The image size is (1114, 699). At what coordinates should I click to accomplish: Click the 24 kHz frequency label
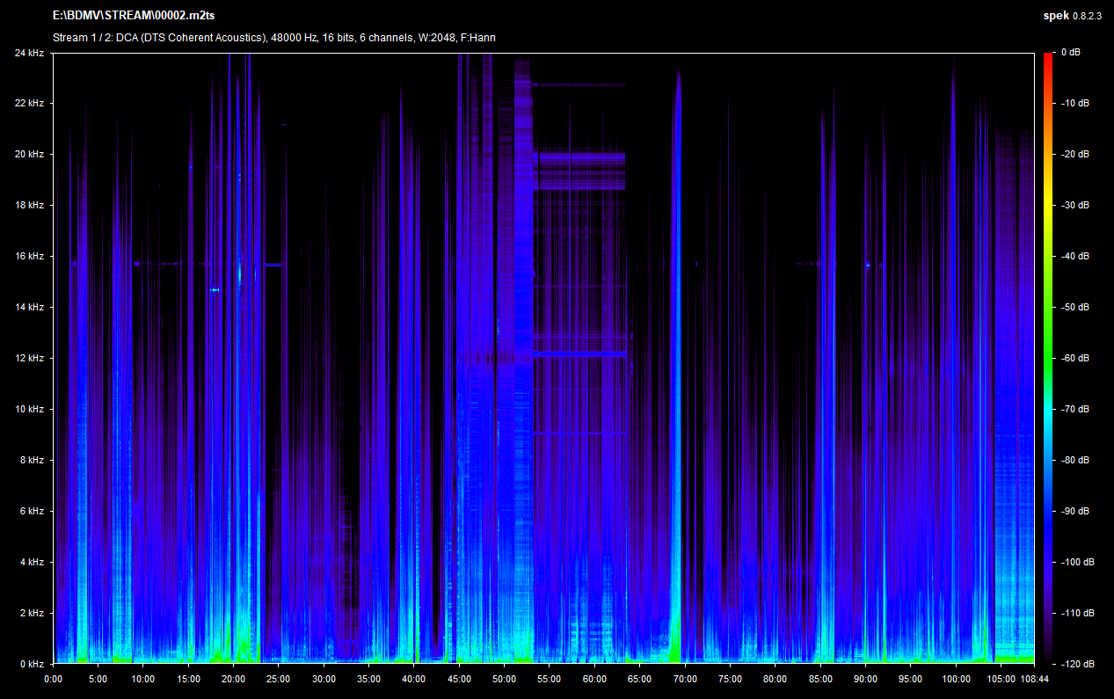(x=28, y=53)
